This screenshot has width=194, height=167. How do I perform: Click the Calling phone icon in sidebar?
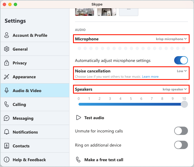7,105
